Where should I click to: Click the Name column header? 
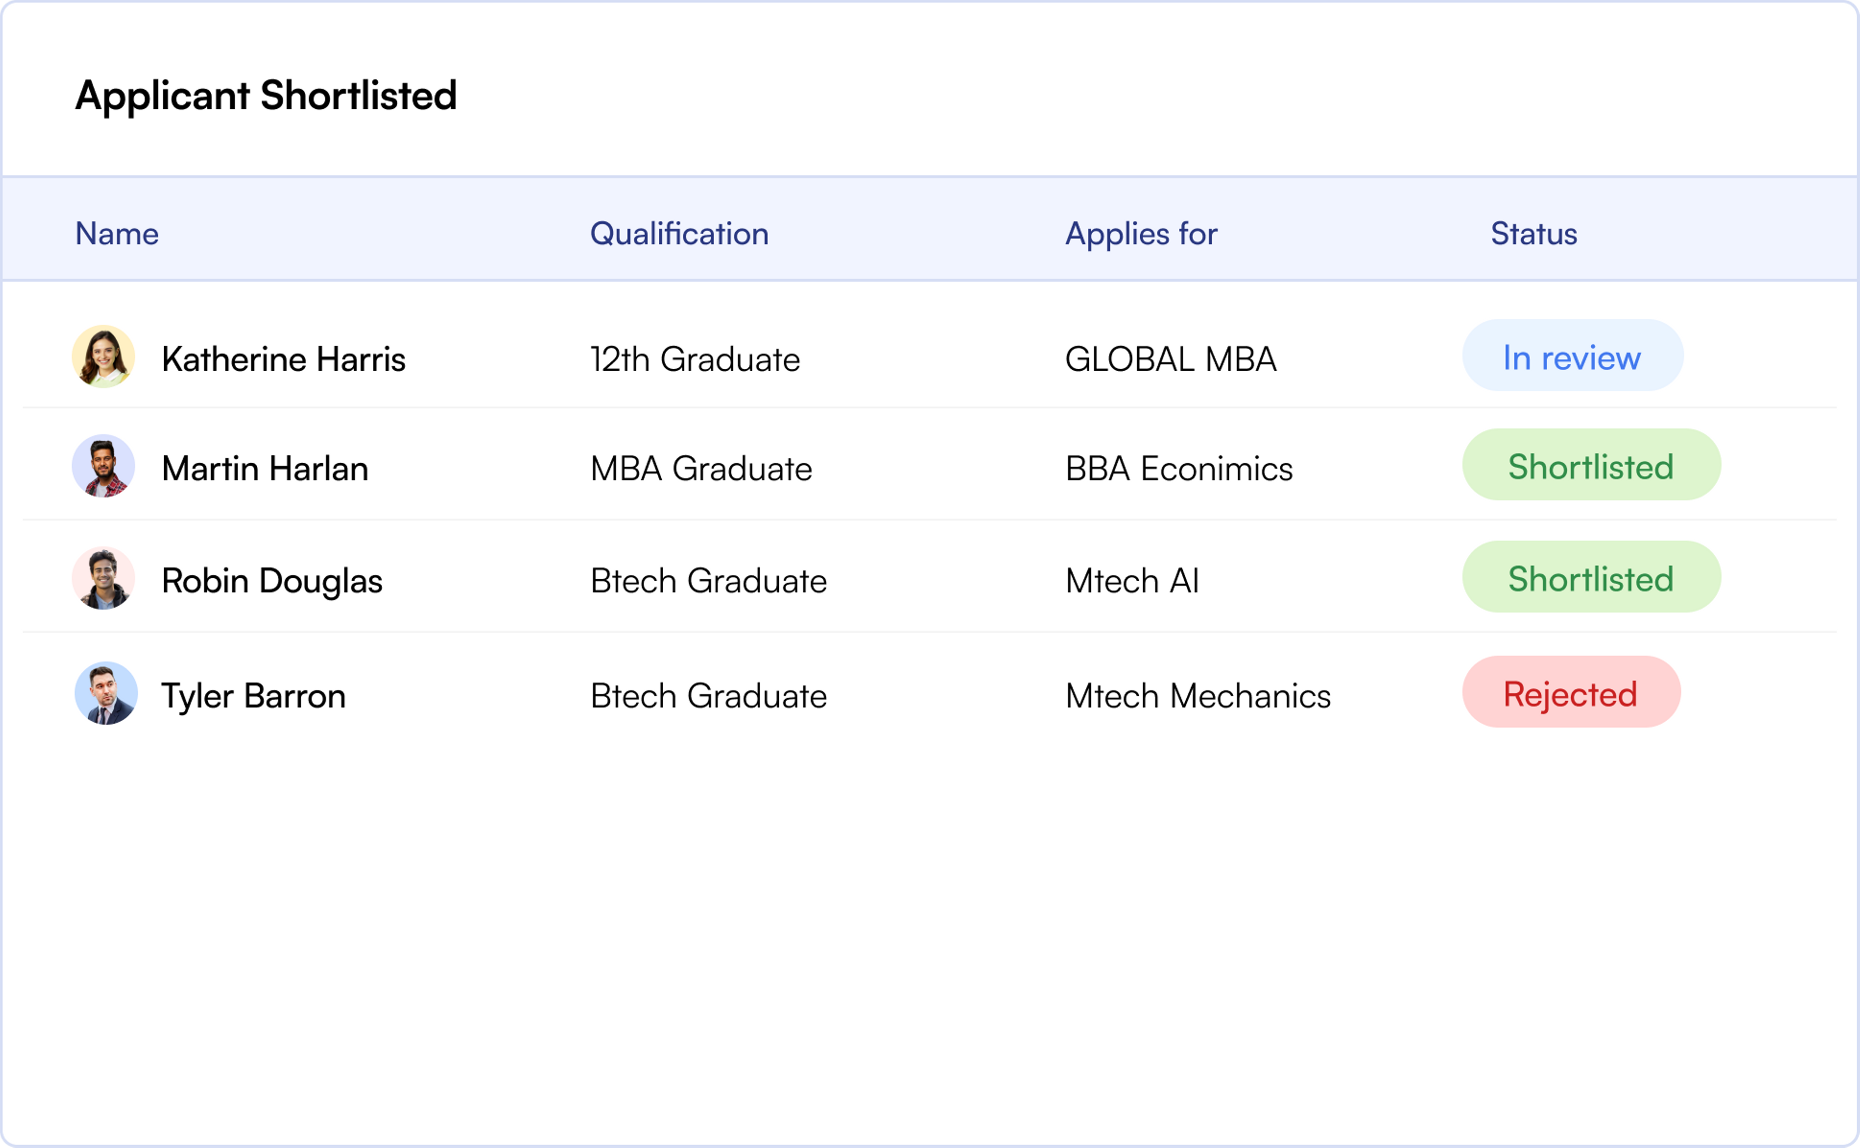pos(117,233)
